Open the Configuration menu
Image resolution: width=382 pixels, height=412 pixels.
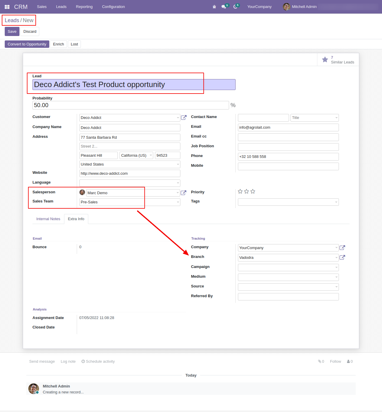coord(113,7)
